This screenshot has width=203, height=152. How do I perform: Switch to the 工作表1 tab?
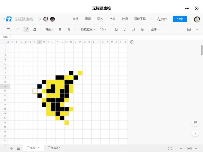[x=33, y=148]
